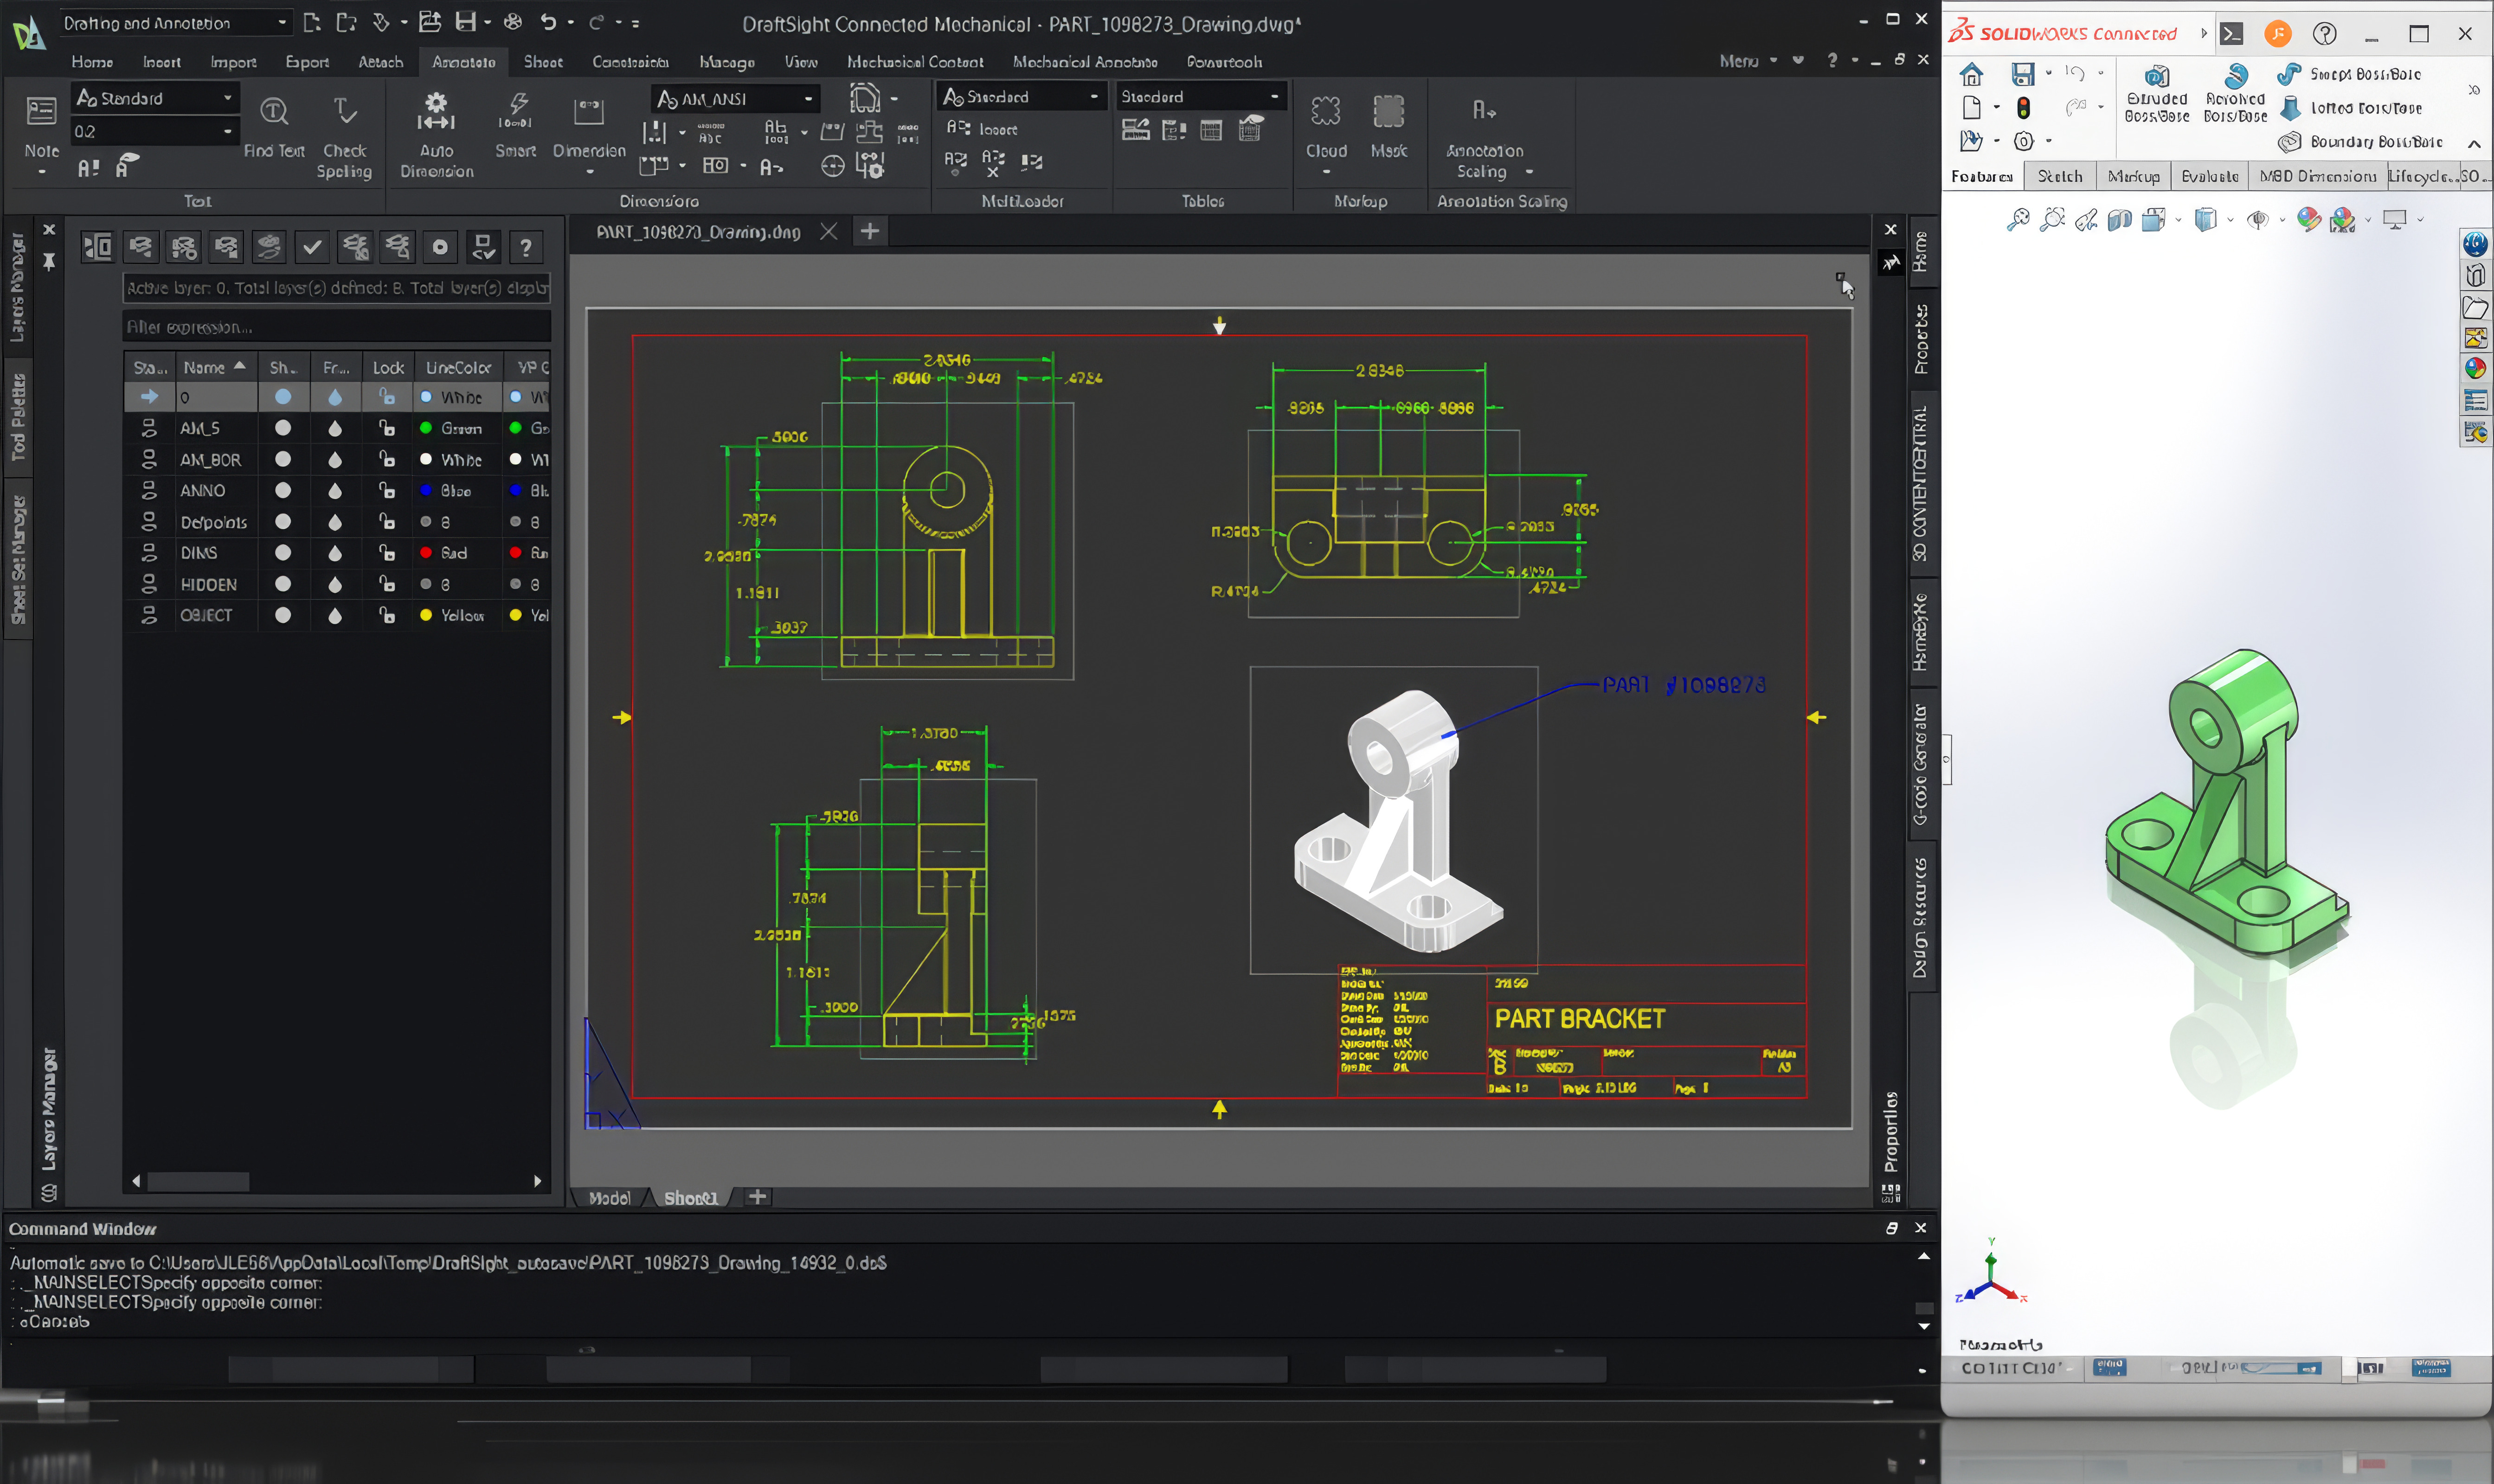Toggle the show state of HIDDEN layer
The width and height of the screenshot is (2494, 1484).
point(283,584)
